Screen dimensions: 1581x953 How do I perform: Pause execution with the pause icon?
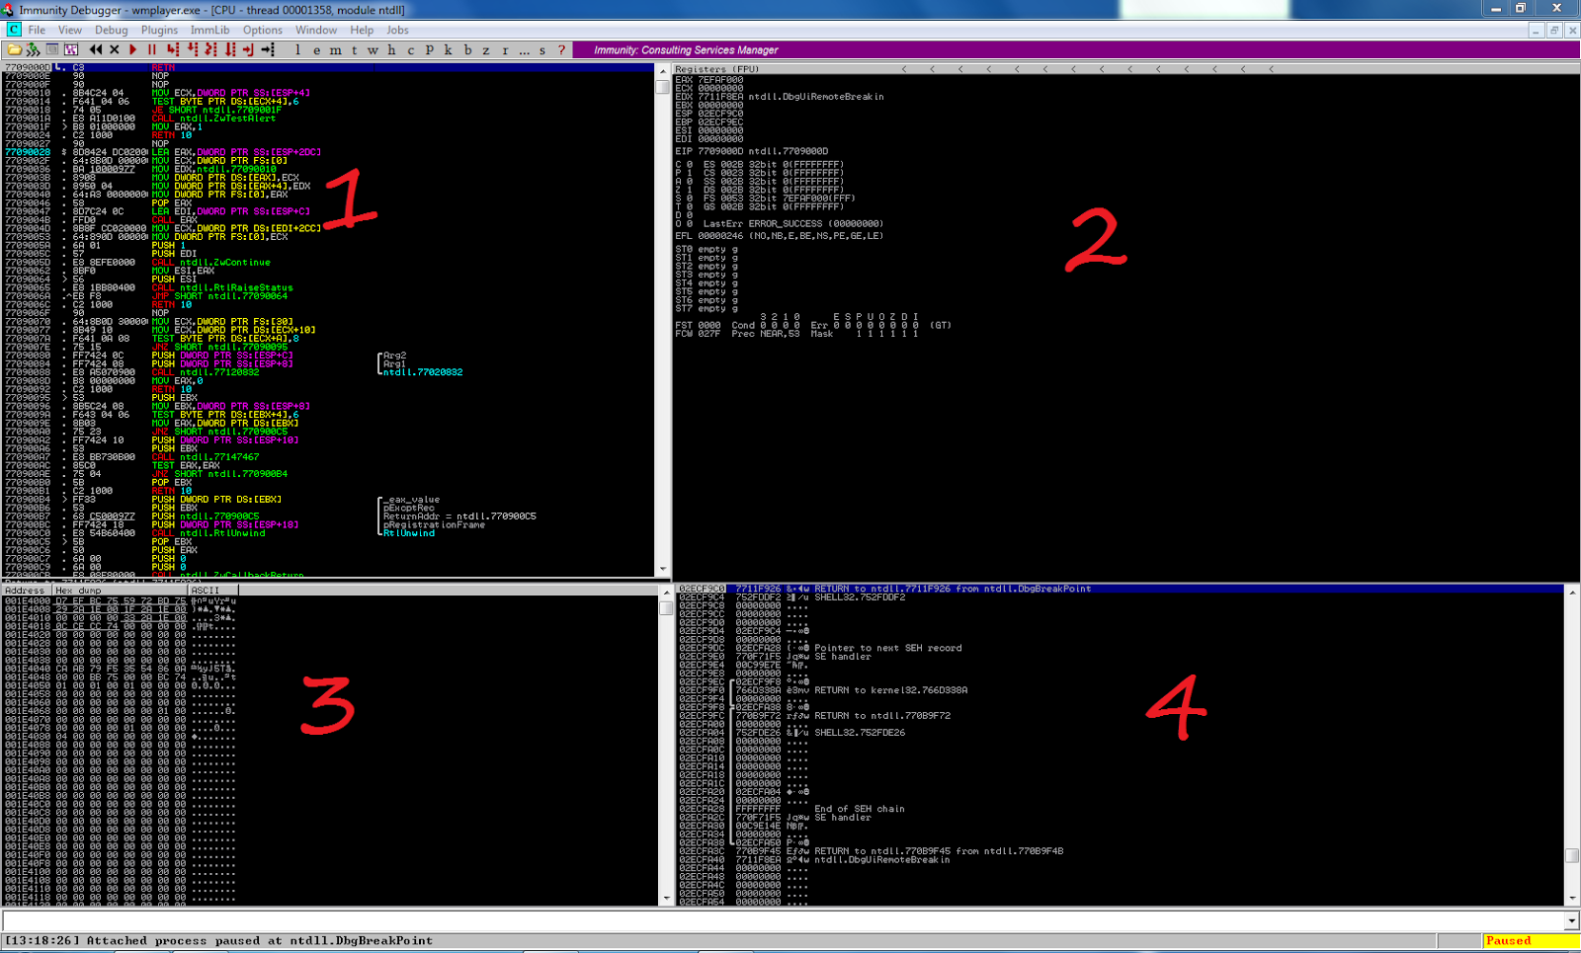(152, 48)
